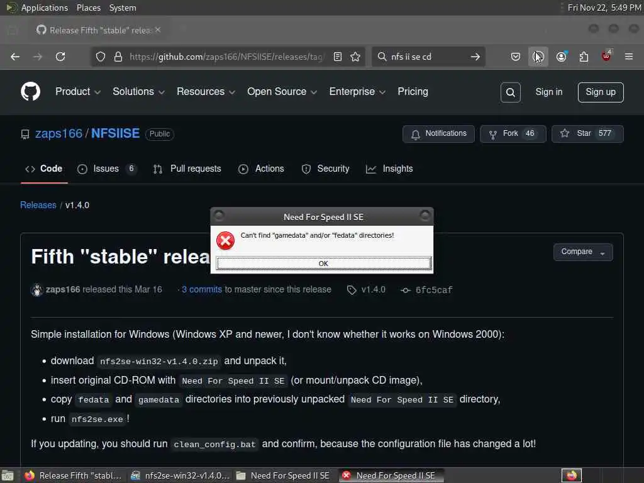Toggle reader view icon in address bar
This screenshot has height=483, width=644.
click(x=338, y=57)
